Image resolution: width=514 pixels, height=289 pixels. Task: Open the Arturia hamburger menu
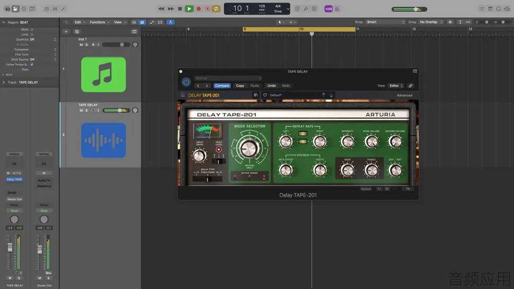pyautogui.click(x=183, y=95)
